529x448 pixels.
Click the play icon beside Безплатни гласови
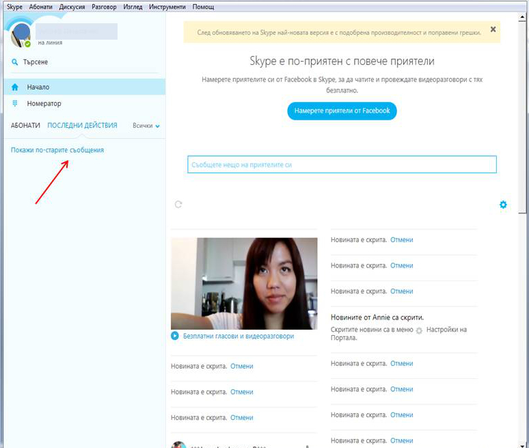[x=175, y=336]
